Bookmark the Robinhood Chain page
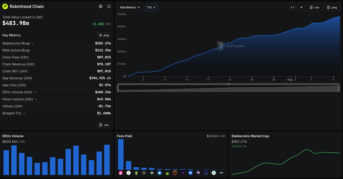Screen dimensions: 343x179 coord(109,6)
